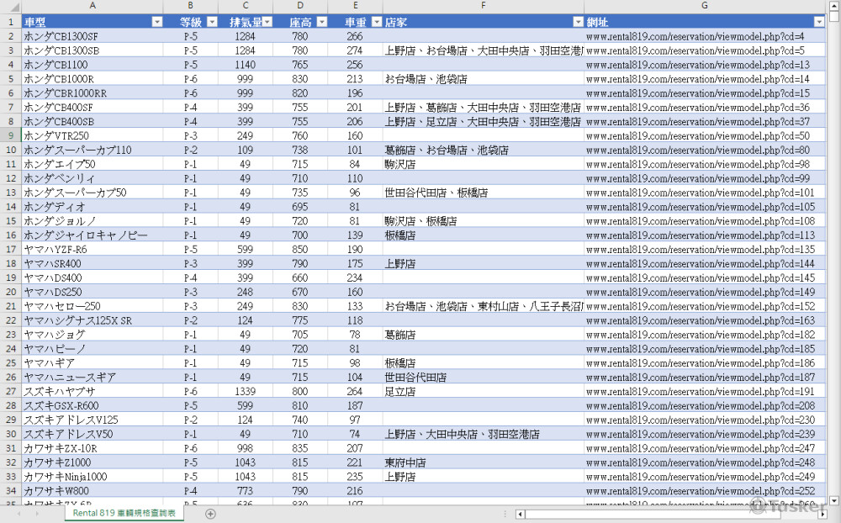Click the horizontal scrollbar left arrow
This screenshot has width=841, height=523.
(521, 513)
